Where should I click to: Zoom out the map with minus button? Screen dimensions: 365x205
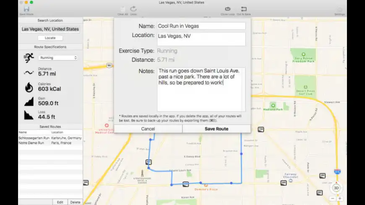pos(333,198)
